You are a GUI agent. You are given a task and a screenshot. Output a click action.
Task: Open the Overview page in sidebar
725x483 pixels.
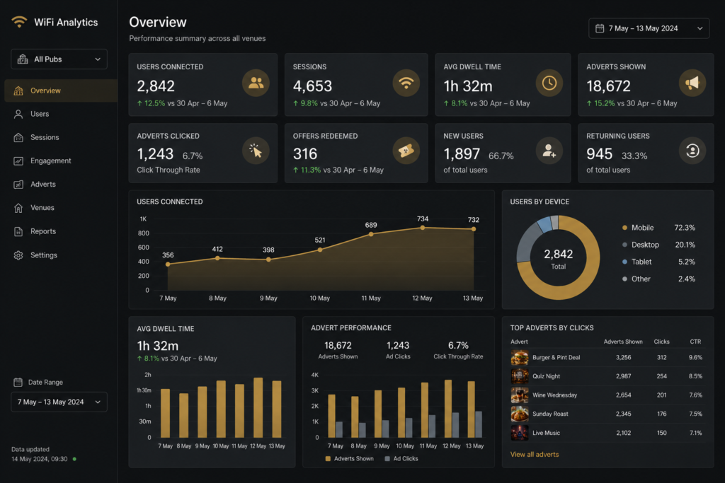click(61, 91)
